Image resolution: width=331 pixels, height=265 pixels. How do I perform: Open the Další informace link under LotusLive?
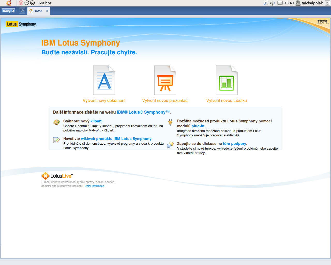point(94,186)
